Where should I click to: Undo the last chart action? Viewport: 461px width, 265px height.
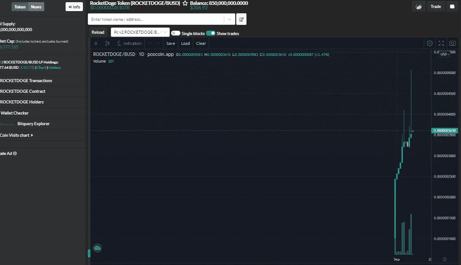tap(150, 44)
